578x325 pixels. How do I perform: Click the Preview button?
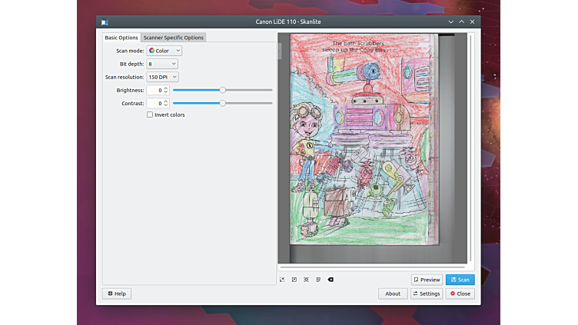427,280
